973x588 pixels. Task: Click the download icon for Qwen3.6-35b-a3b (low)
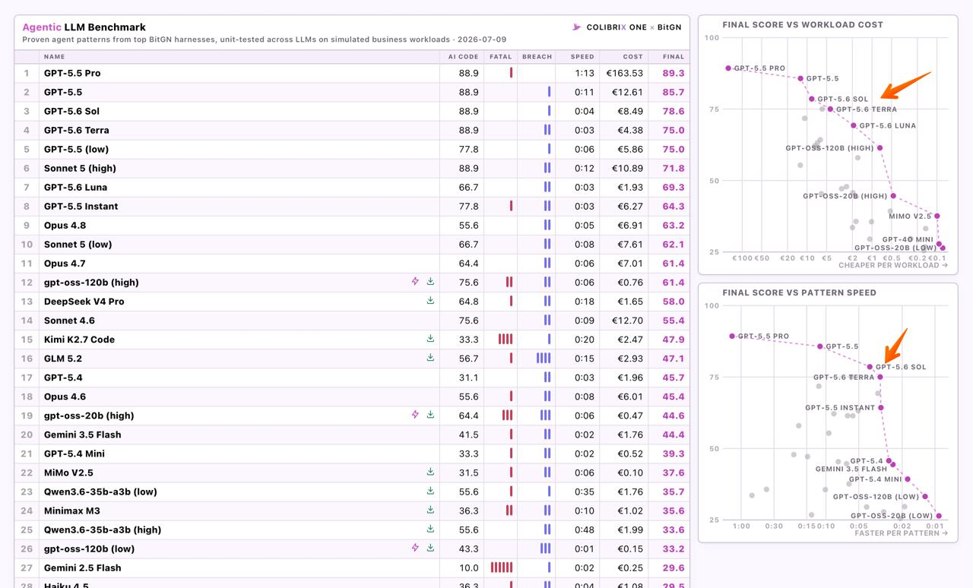pyautogui.click(x=430, y=491)
